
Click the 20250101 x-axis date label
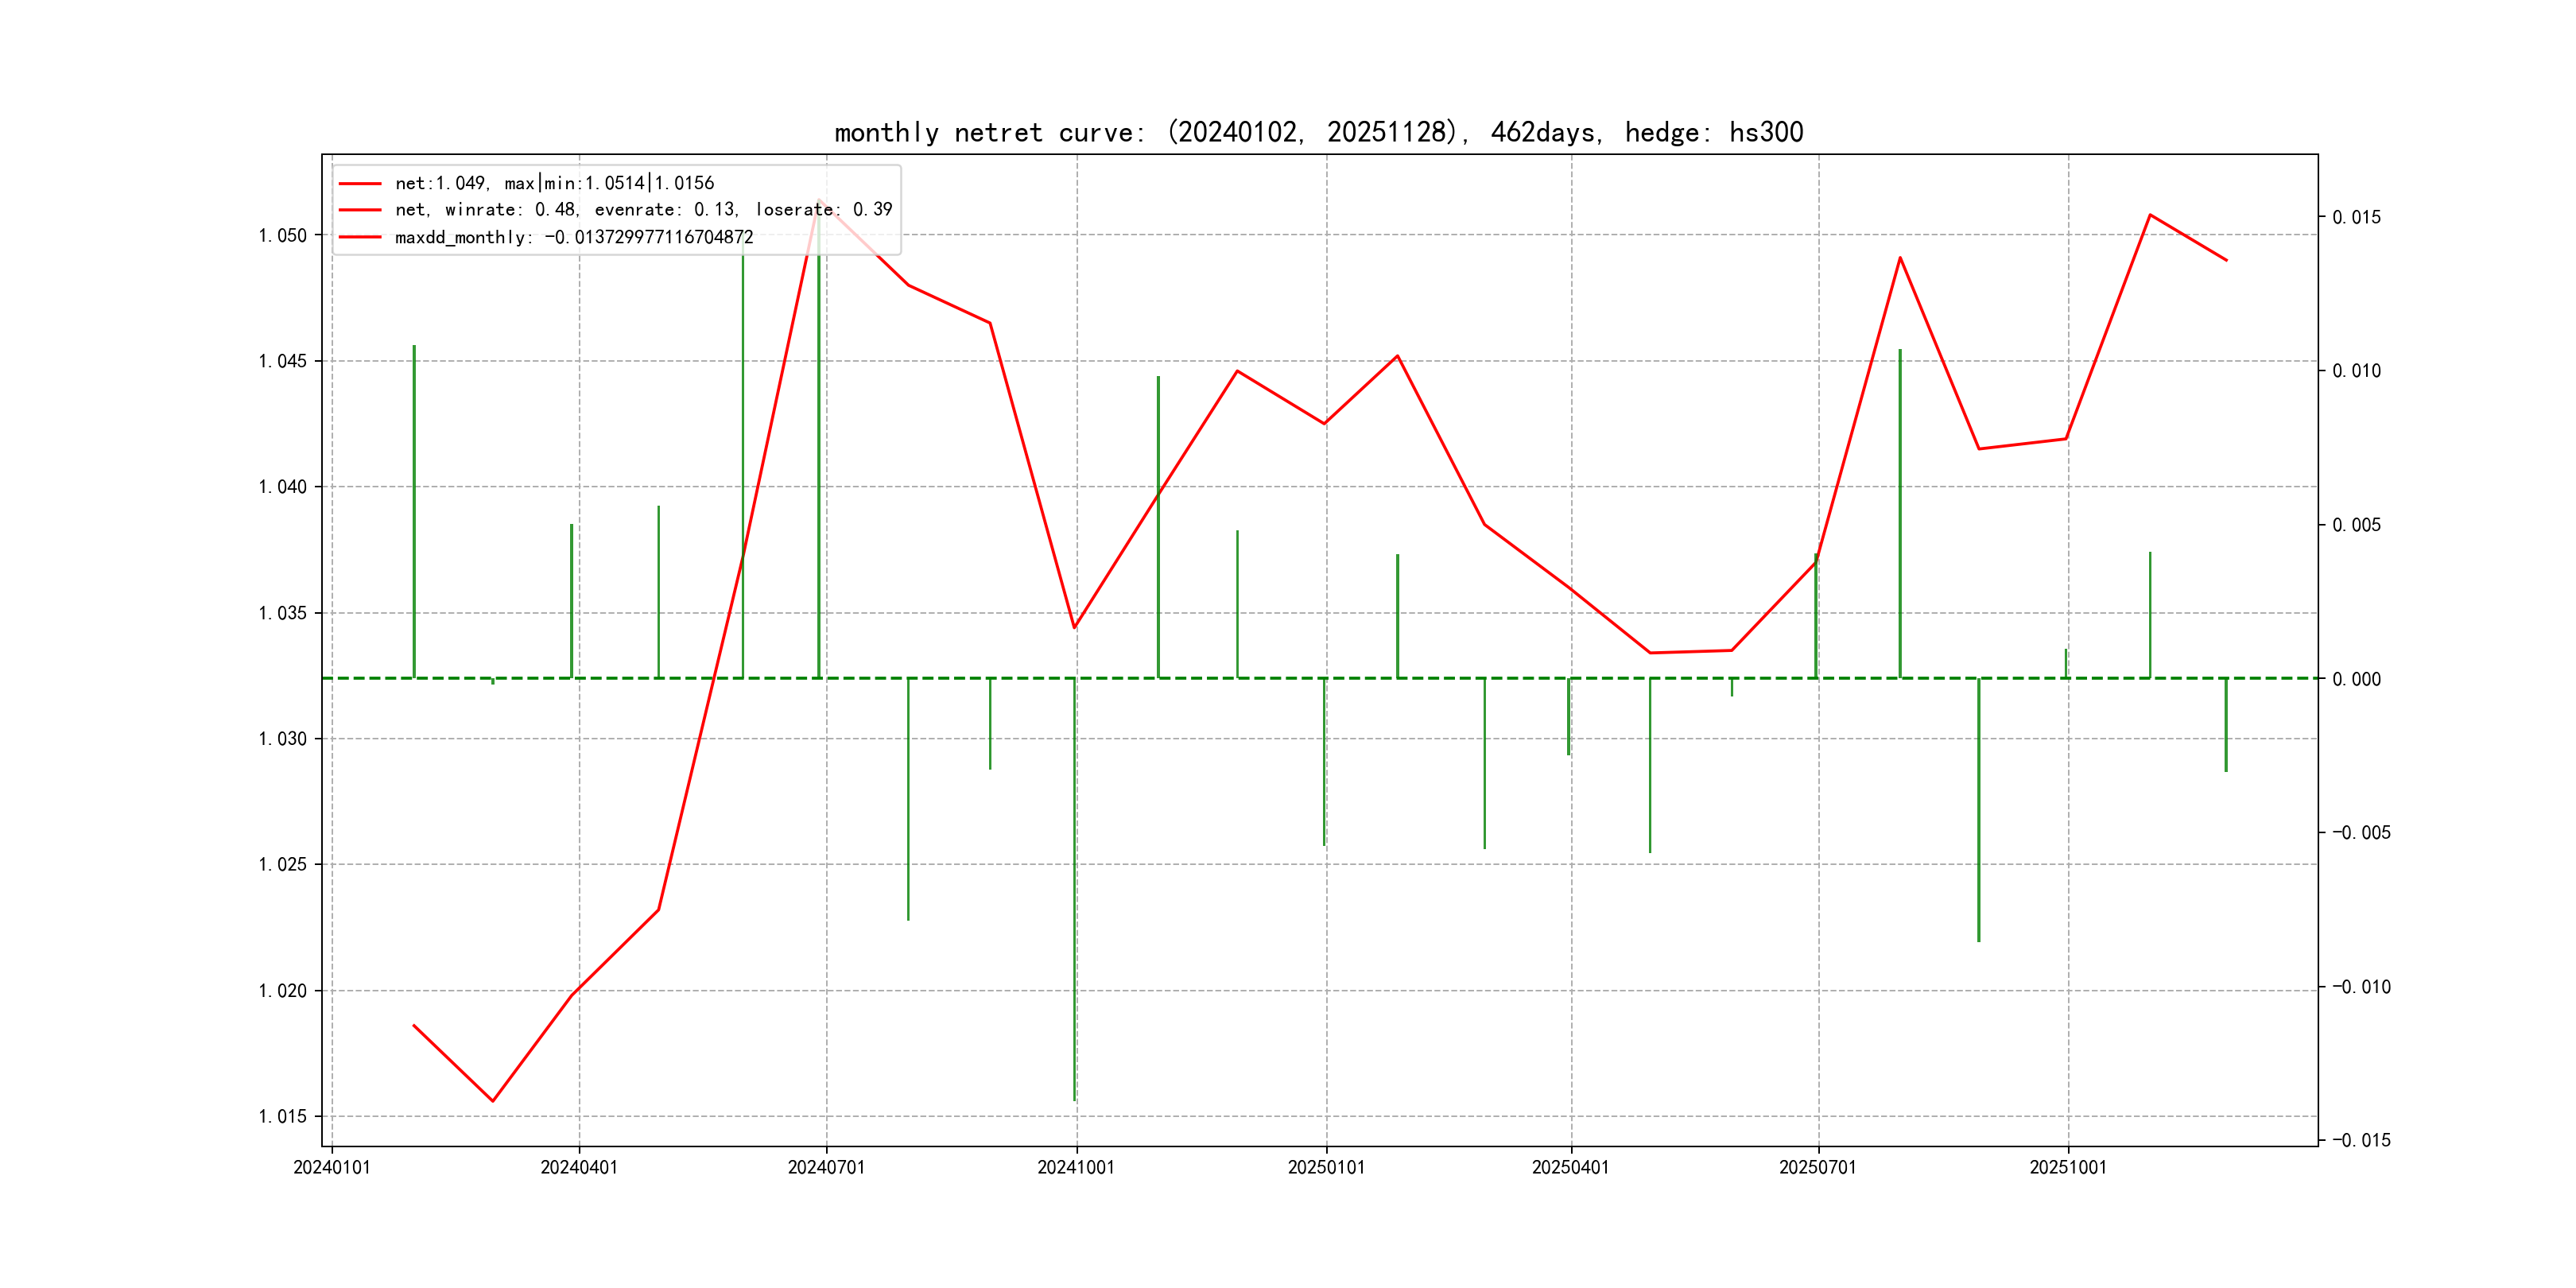[1326, 1167]
